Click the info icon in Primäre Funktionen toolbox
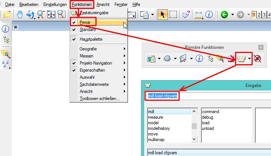 click(199, 59)
